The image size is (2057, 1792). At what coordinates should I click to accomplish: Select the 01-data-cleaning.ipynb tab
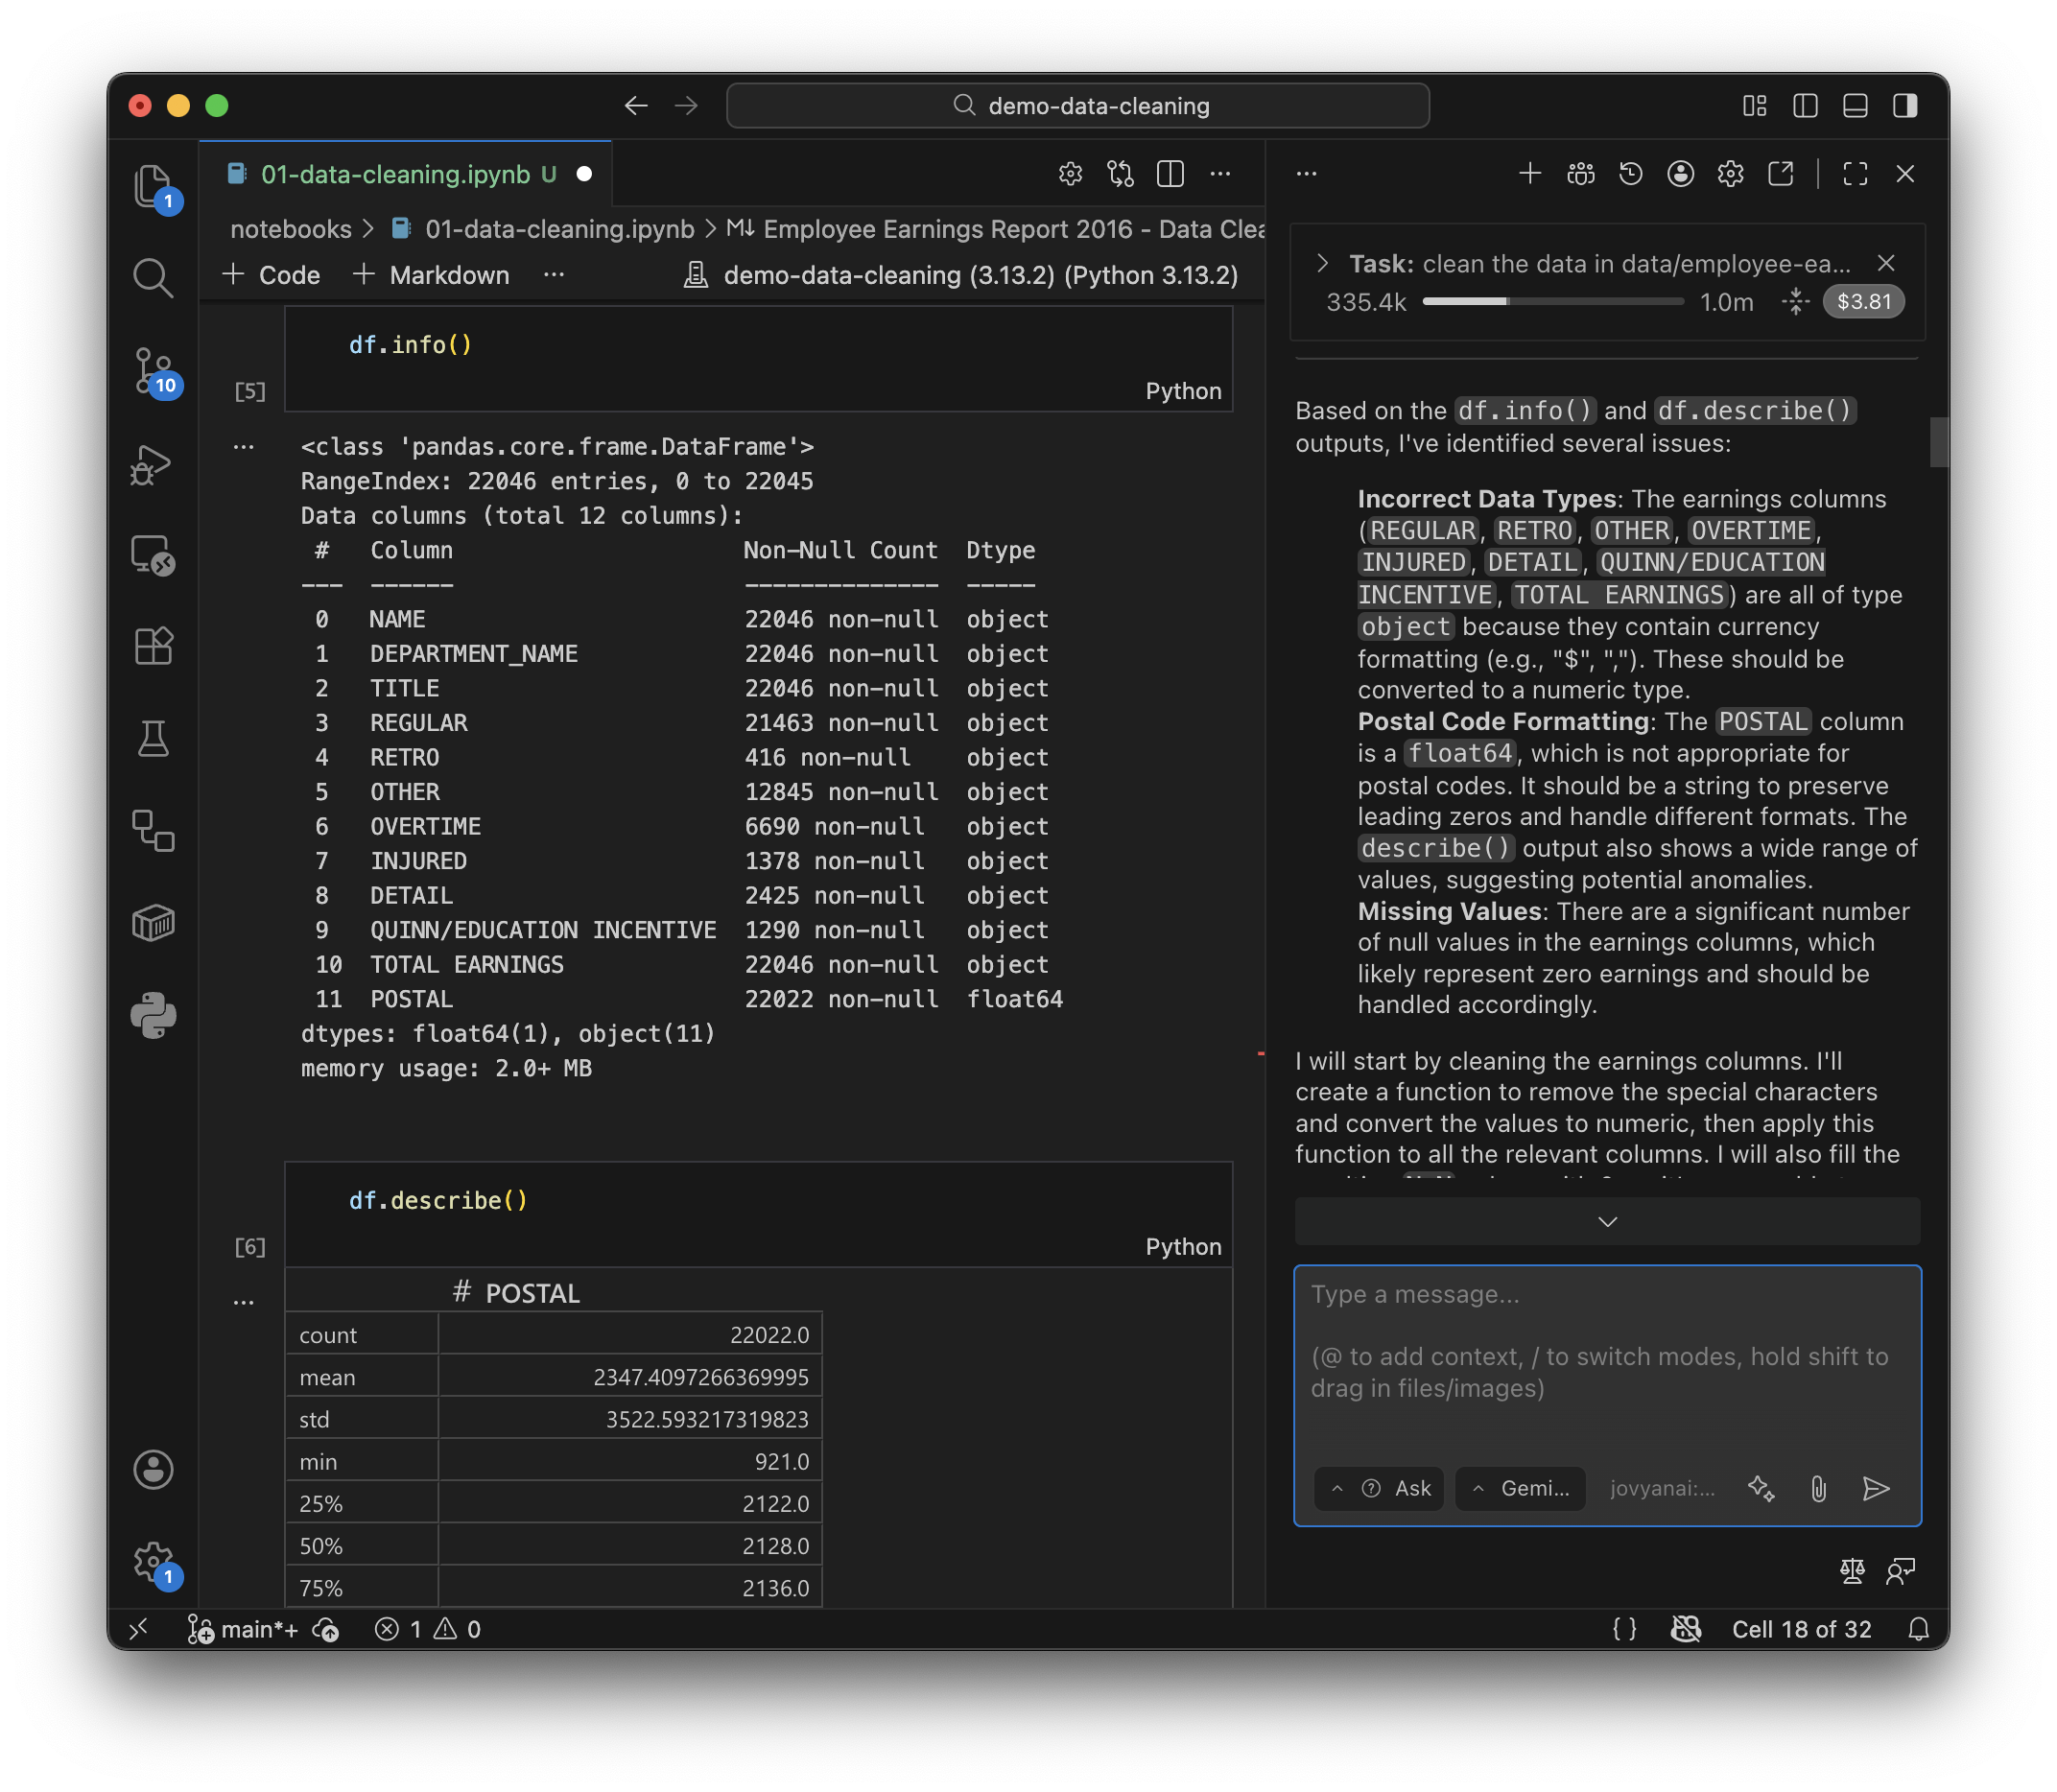(395, 174)
